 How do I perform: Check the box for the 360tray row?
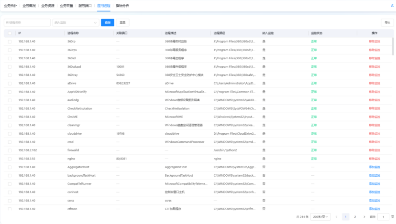pyautogui.click(x=10, y=75)
